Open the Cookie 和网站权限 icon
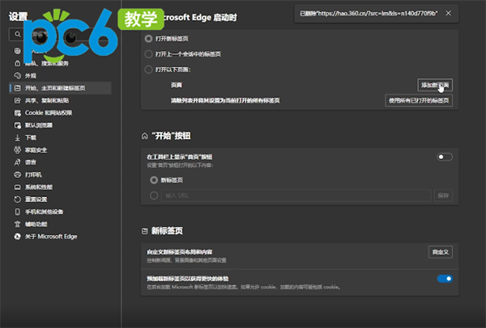 (17, 113)
